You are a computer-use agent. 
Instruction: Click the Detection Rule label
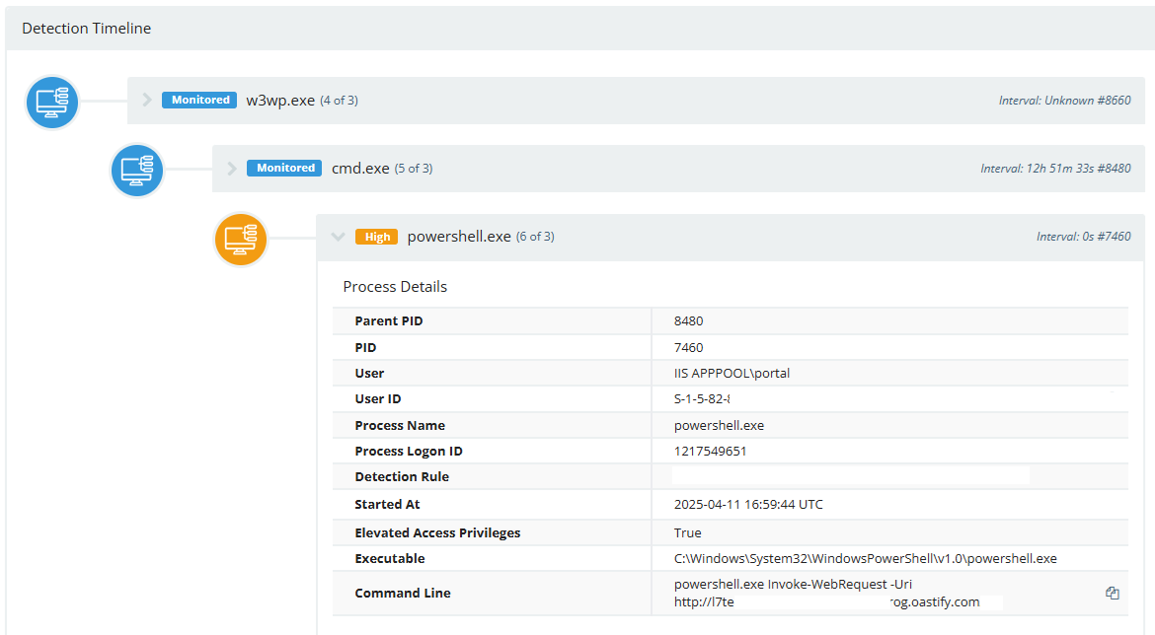coord(402,477)
